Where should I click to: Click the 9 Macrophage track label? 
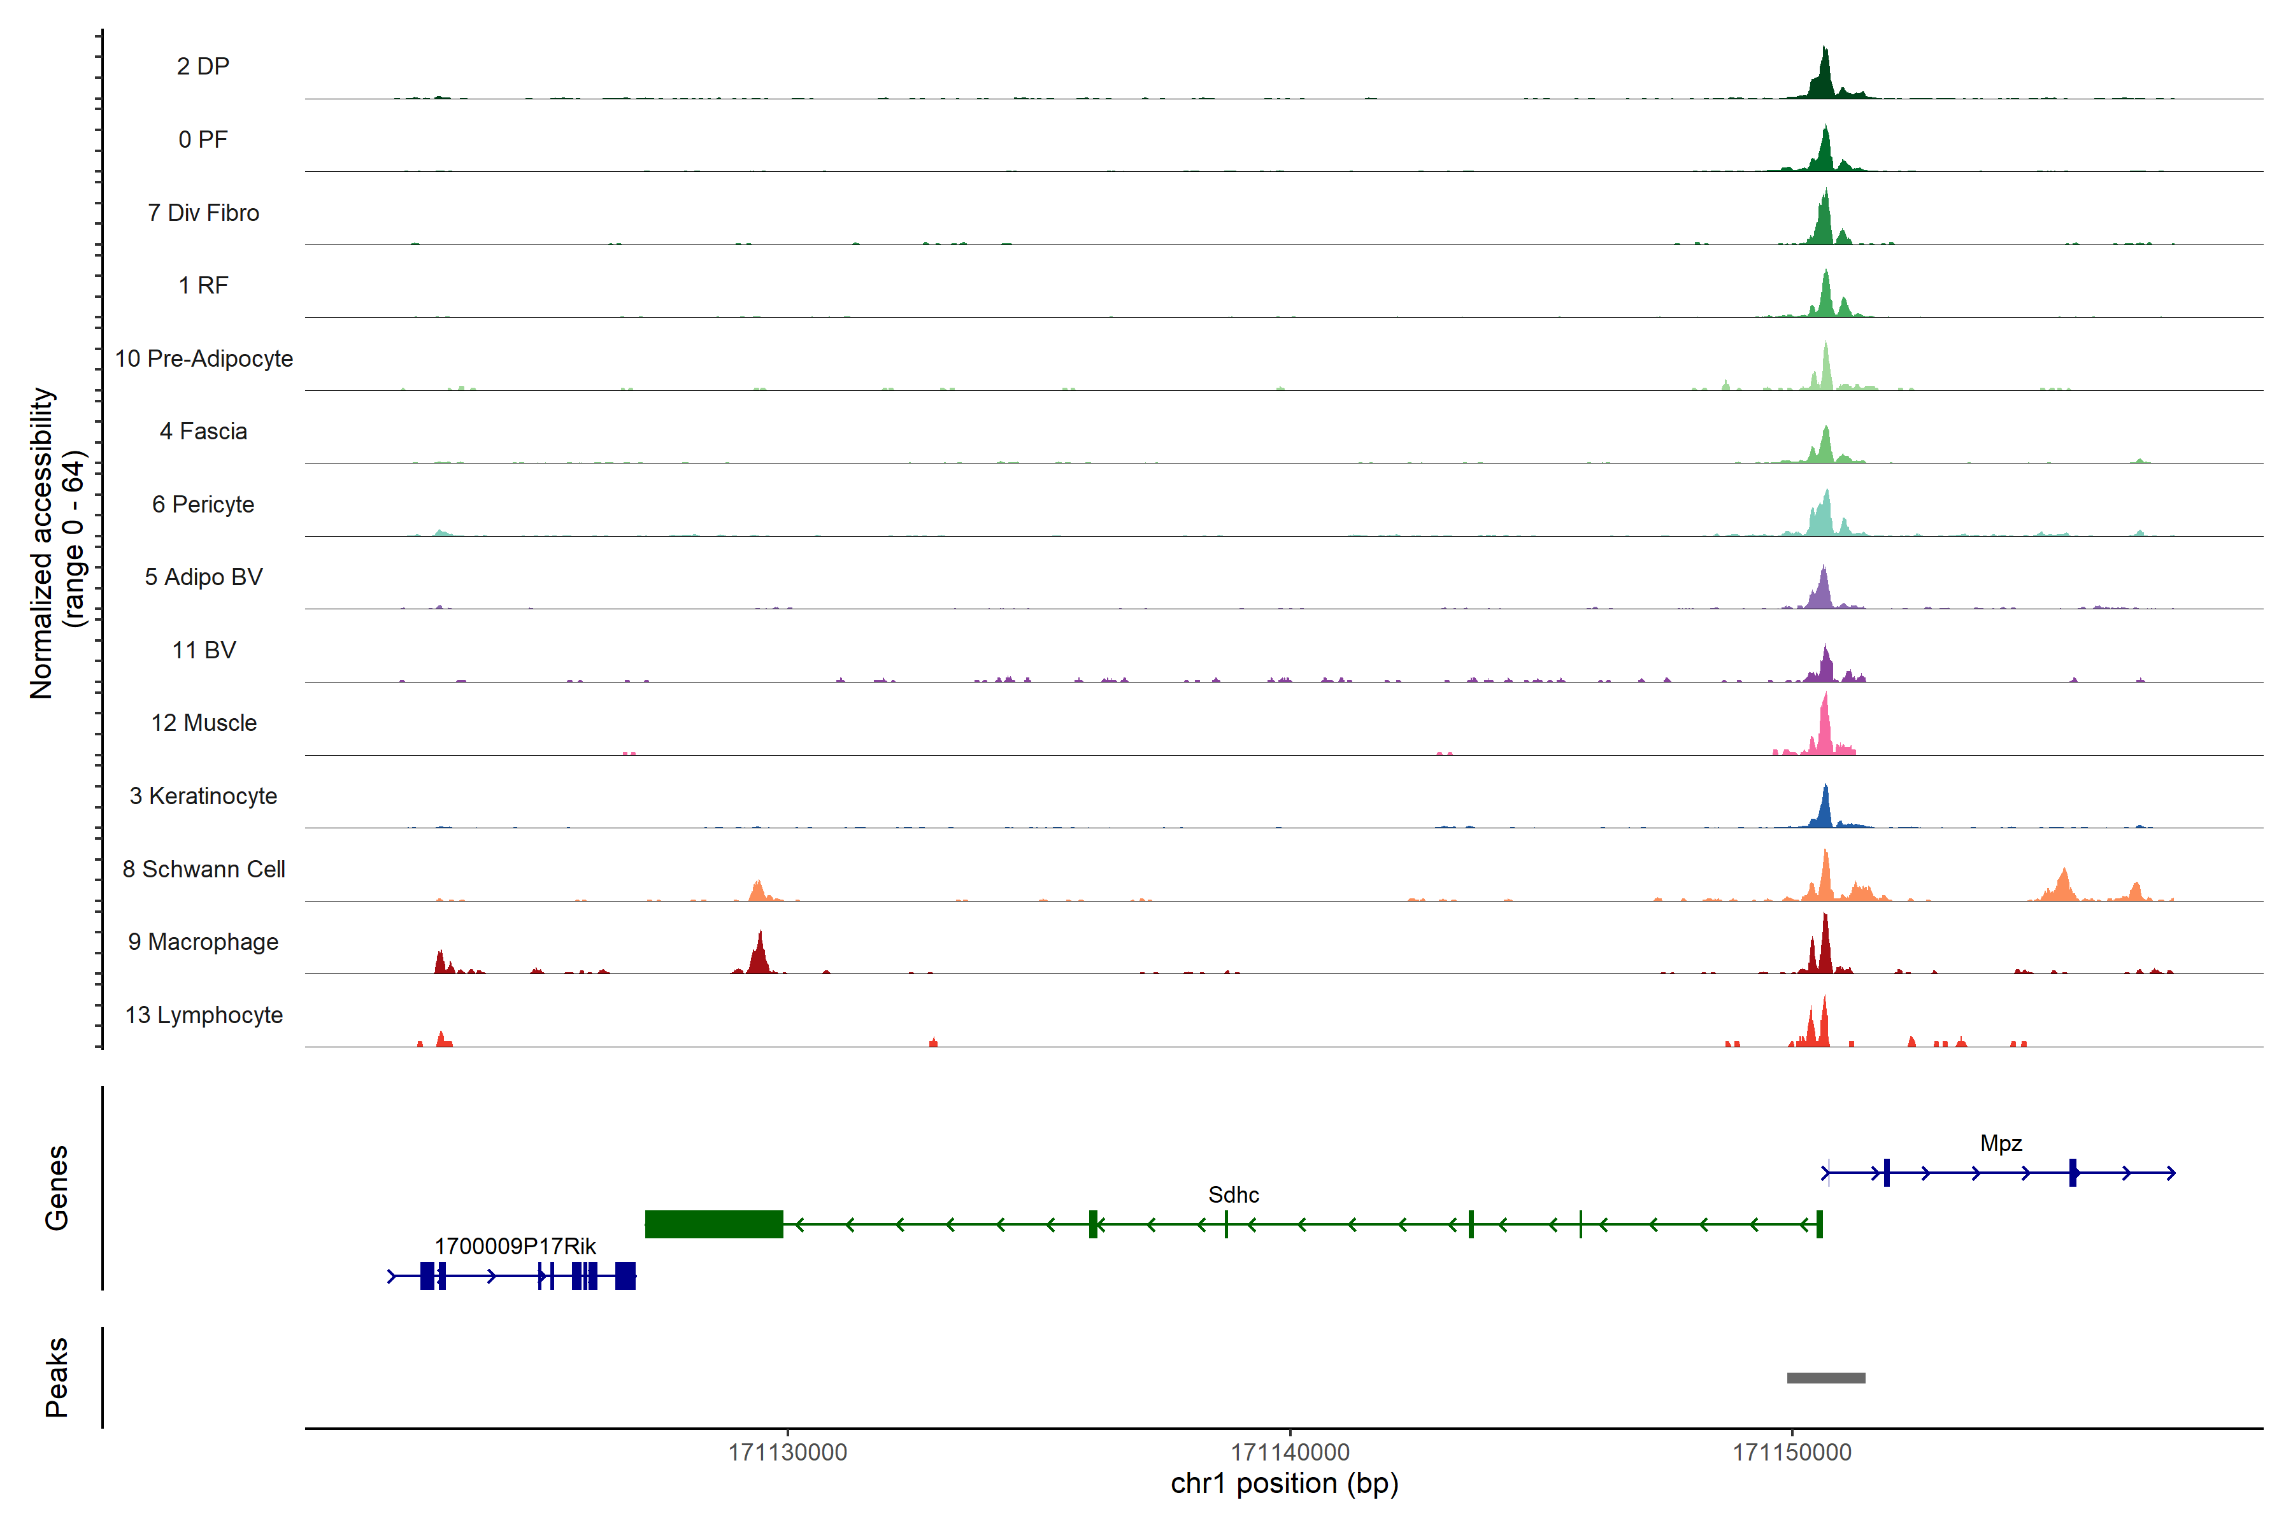(203, 942)
